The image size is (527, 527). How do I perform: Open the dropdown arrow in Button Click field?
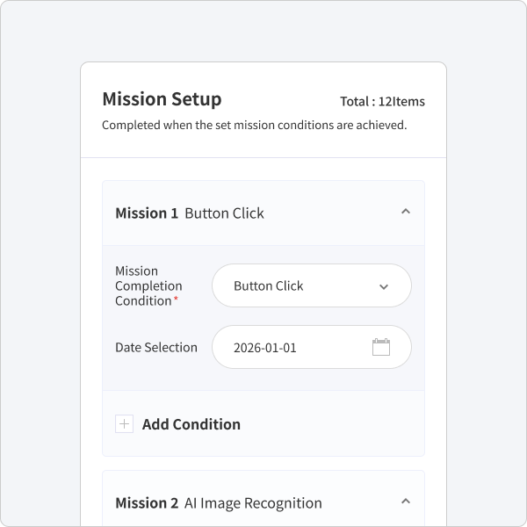(384, 286)
